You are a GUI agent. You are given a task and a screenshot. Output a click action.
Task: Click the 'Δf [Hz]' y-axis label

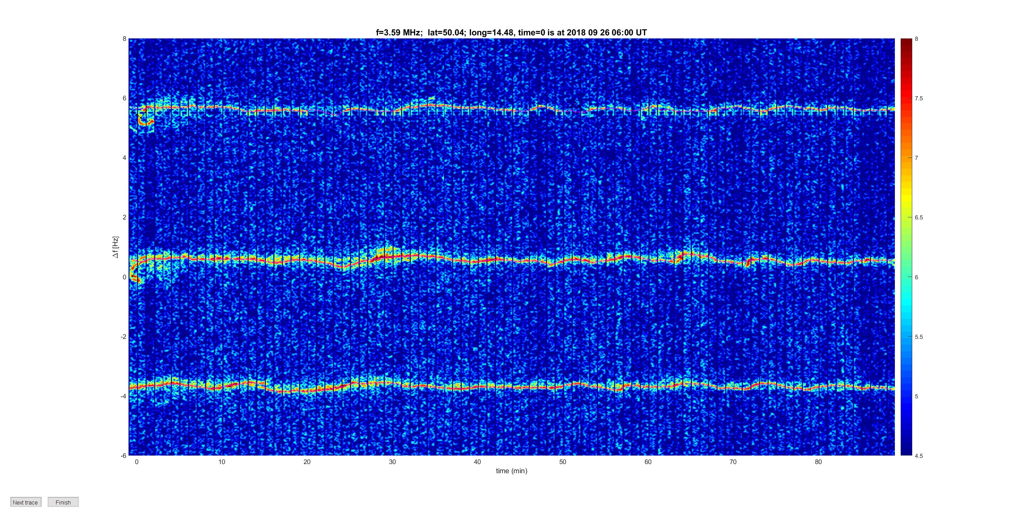point(115,247)
